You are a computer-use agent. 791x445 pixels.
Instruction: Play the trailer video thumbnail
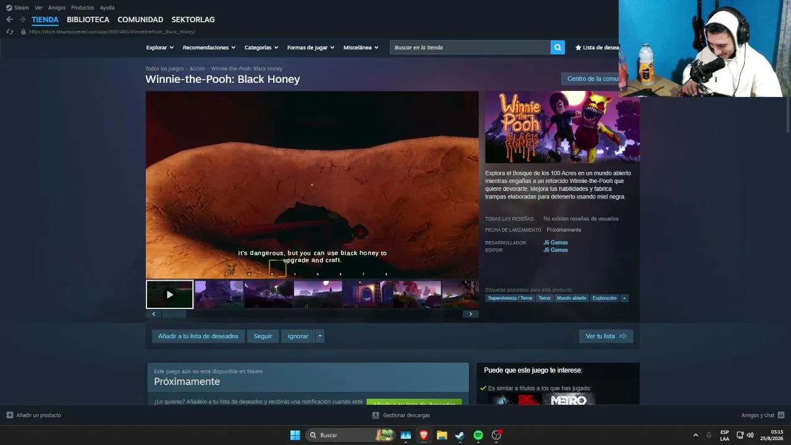[x=170, y=295]
